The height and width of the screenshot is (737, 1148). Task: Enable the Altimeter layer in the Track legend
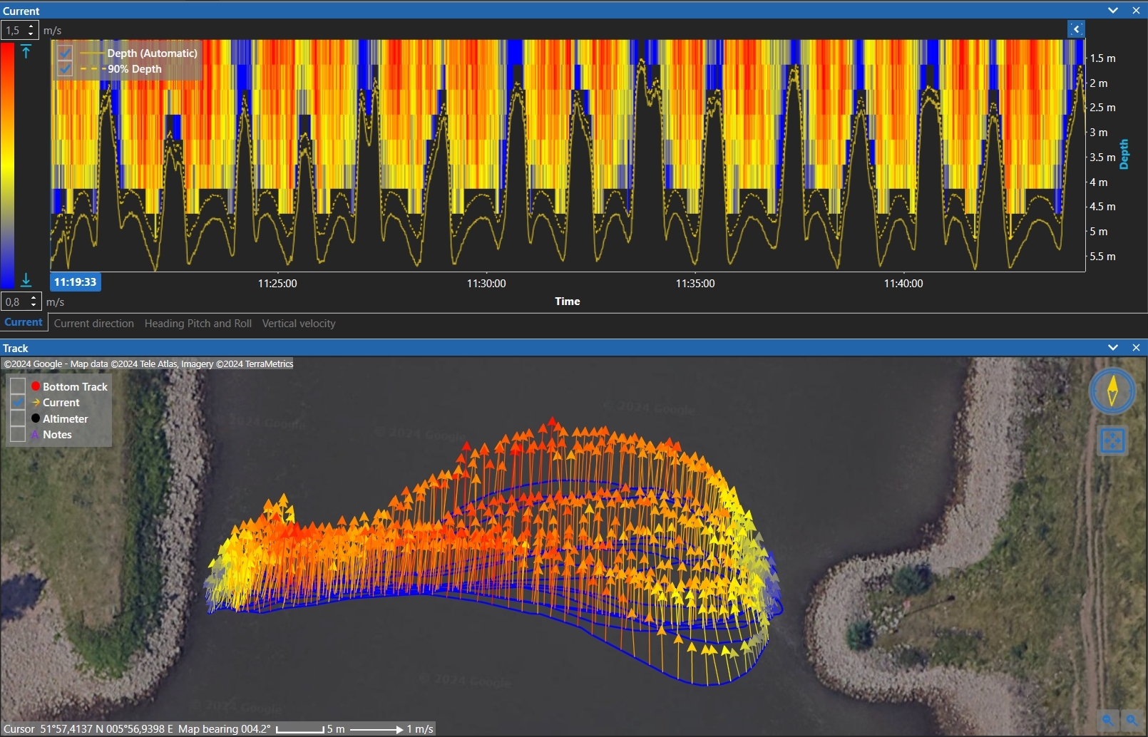18,418
